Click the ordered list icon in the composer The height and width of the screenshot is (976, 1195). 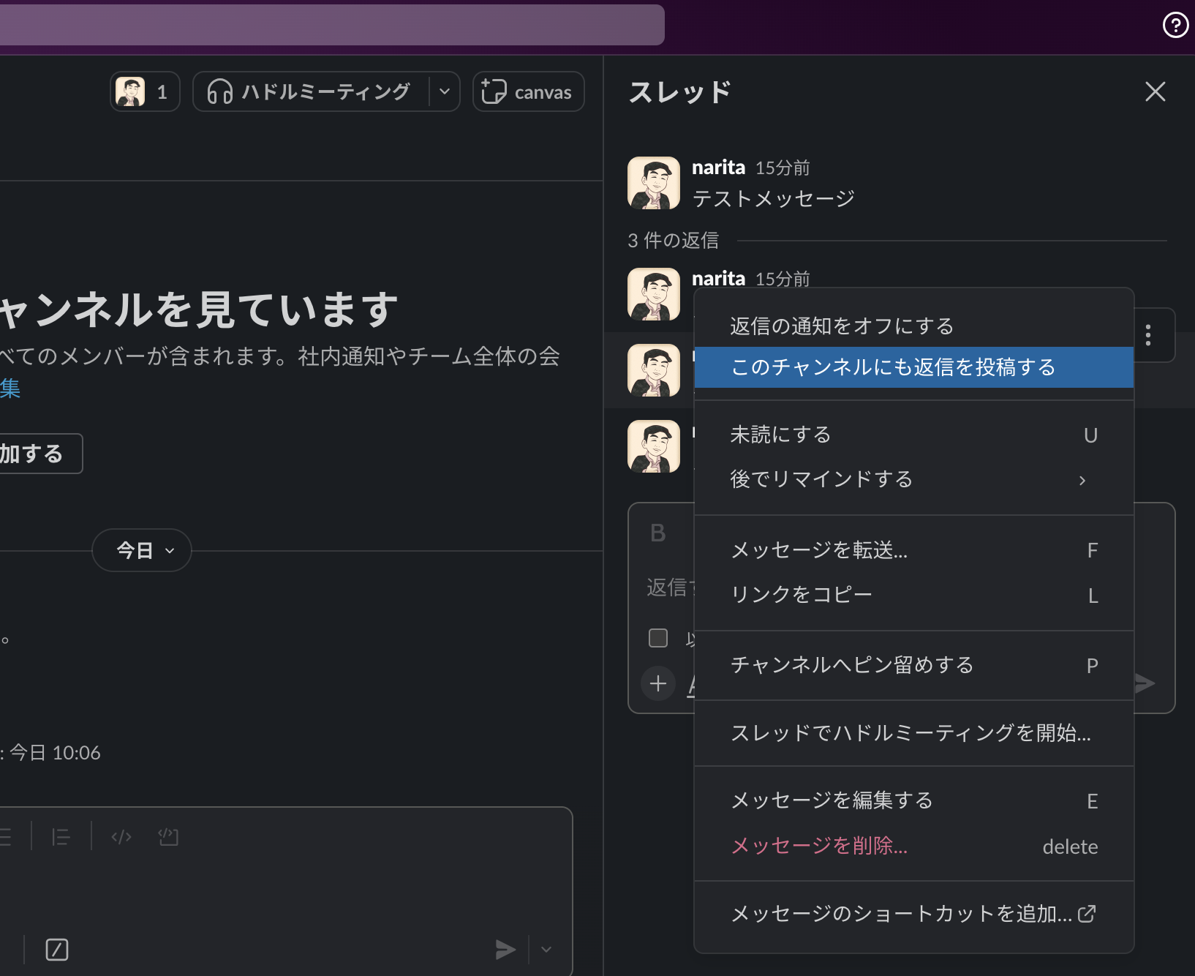pos(60,836)
